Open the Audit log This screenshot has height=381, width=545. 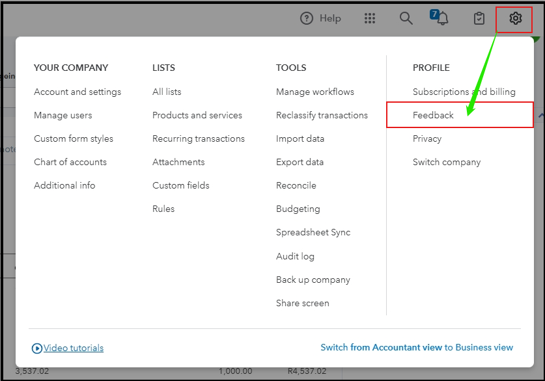point(295,256)
